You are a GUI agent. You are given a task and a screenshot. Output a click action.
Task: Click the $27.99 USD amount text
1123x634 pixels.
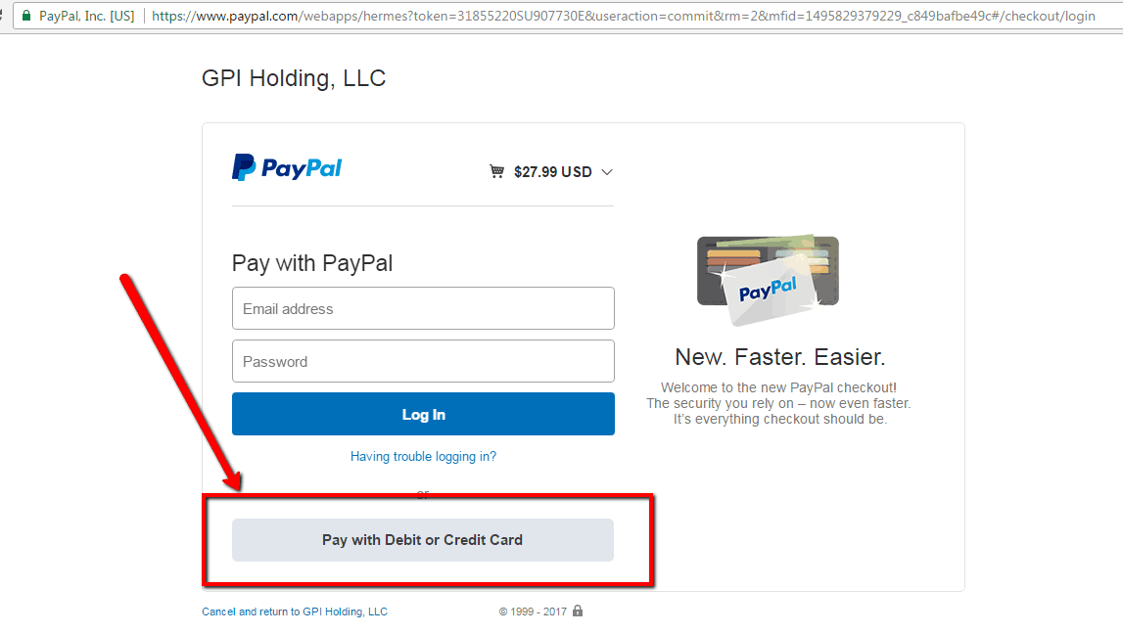pos(553,172)
